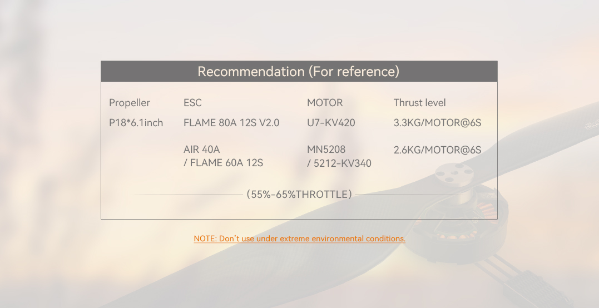Open the orange extreme environmental conditions note
Image resolution: width=599 pixels, height=308 pixels.
[299, 239]
